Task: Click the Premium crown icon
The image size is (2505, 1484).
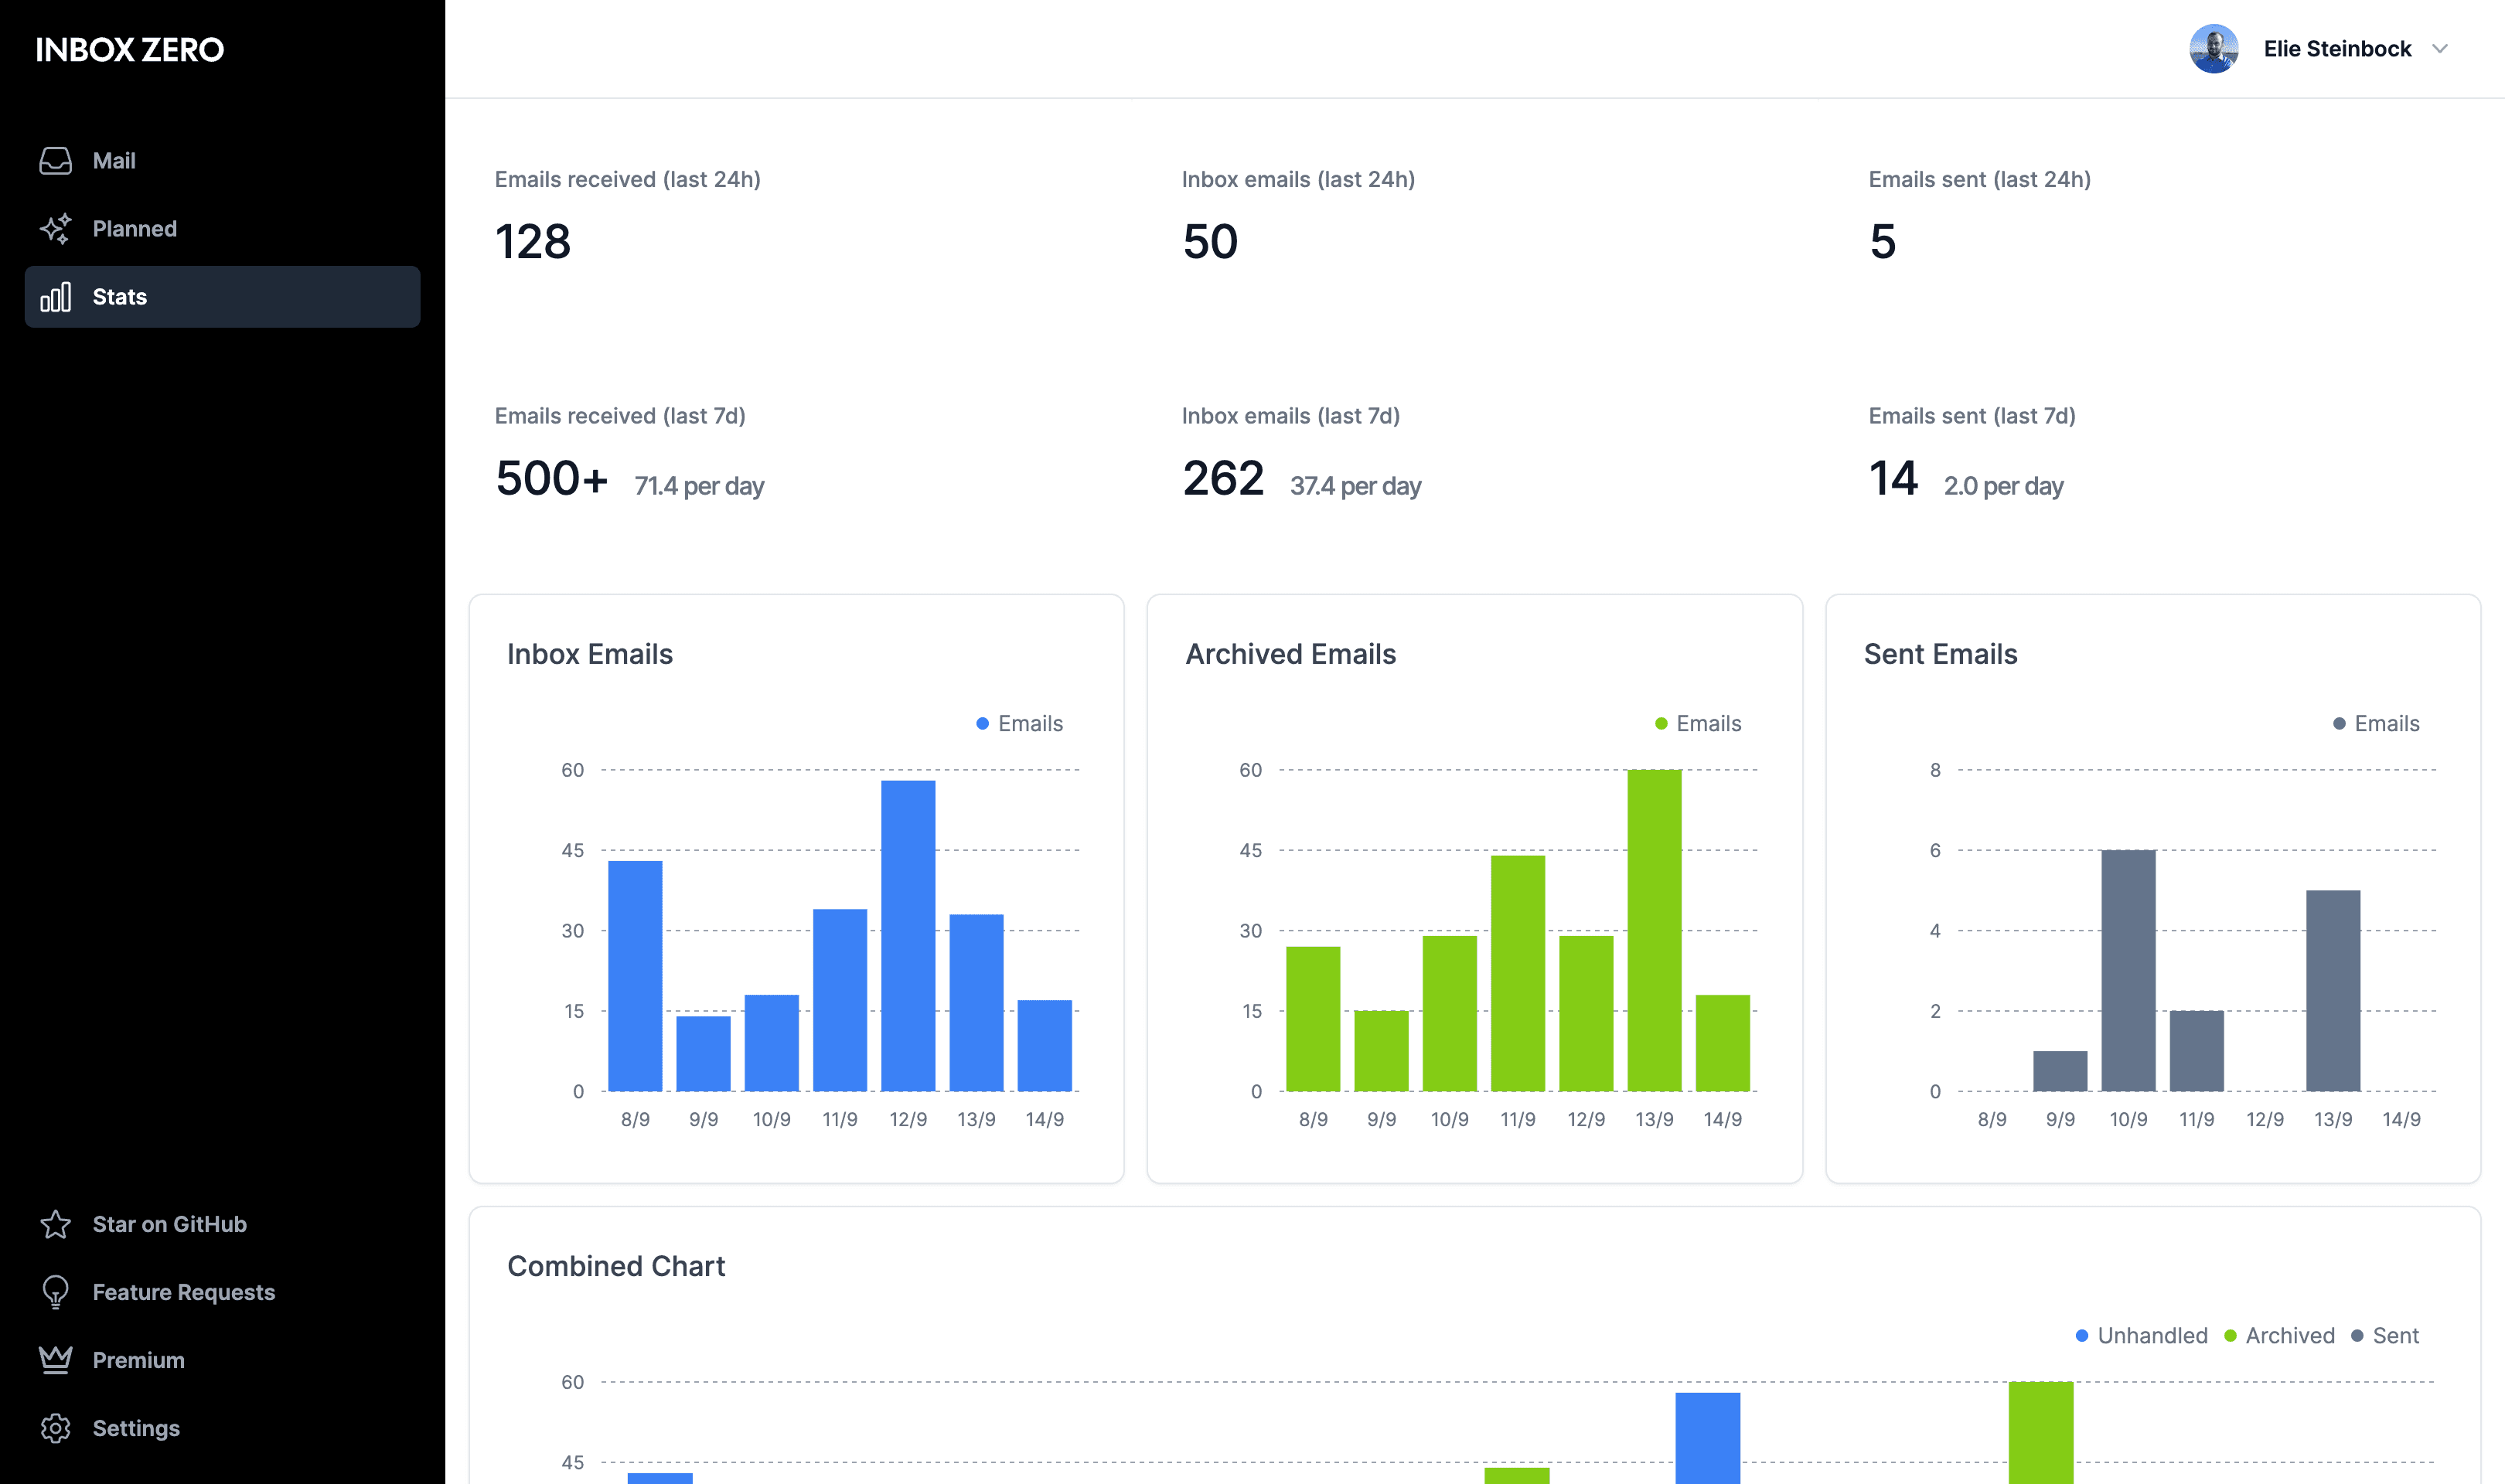Action: coord(55,1360)
